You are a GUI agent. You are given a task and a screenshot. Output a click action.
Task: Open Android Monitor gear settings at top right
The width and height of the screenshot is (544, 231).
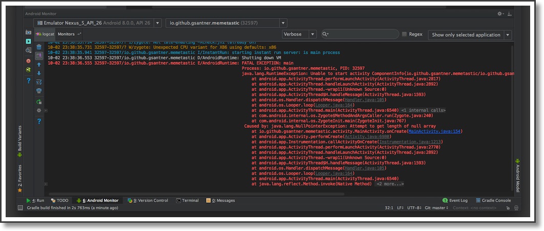(x=500, y=14)
